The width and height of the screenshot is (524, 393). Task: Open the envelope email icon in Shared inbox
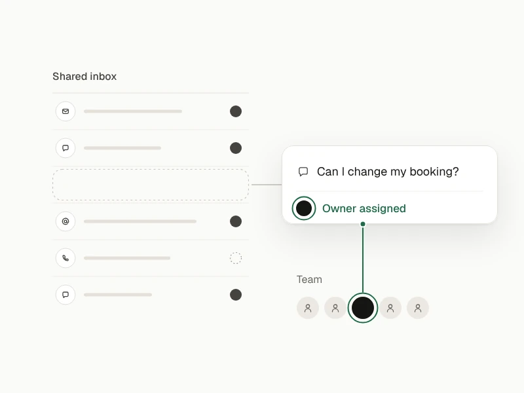(65, 111)
